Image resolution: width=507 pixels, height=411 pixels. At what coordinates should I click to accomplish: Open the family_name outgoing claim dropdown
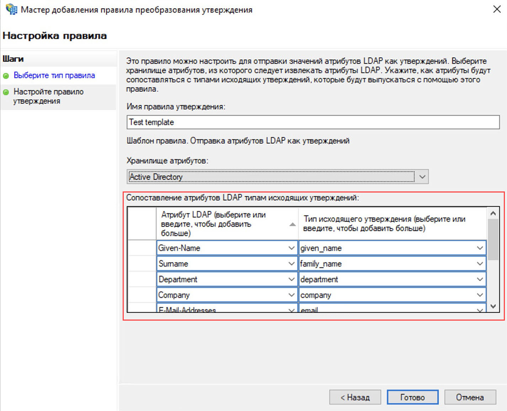480,264
